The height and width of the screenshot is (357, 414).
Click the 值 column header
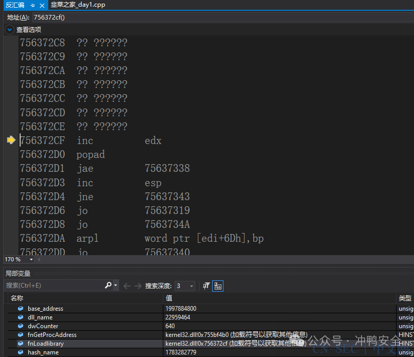point(279,298)
